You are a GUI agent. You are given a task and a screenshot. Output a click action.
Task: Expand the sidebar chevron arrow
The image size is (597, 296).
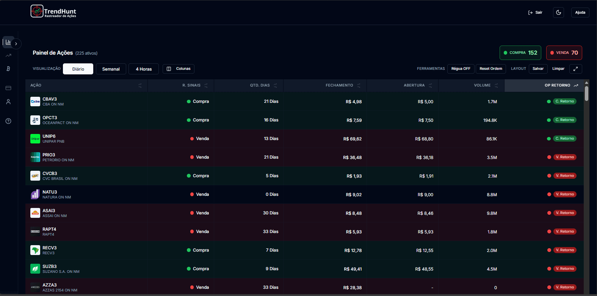click(16, 44)
